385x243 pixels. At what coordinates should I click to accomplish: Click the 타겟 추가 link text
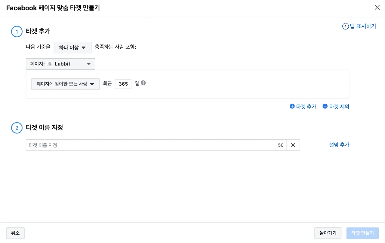coord(306,107)
